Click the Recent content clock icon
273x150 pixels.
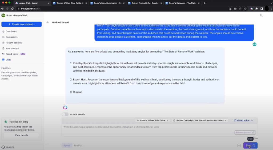pos(3,43)
